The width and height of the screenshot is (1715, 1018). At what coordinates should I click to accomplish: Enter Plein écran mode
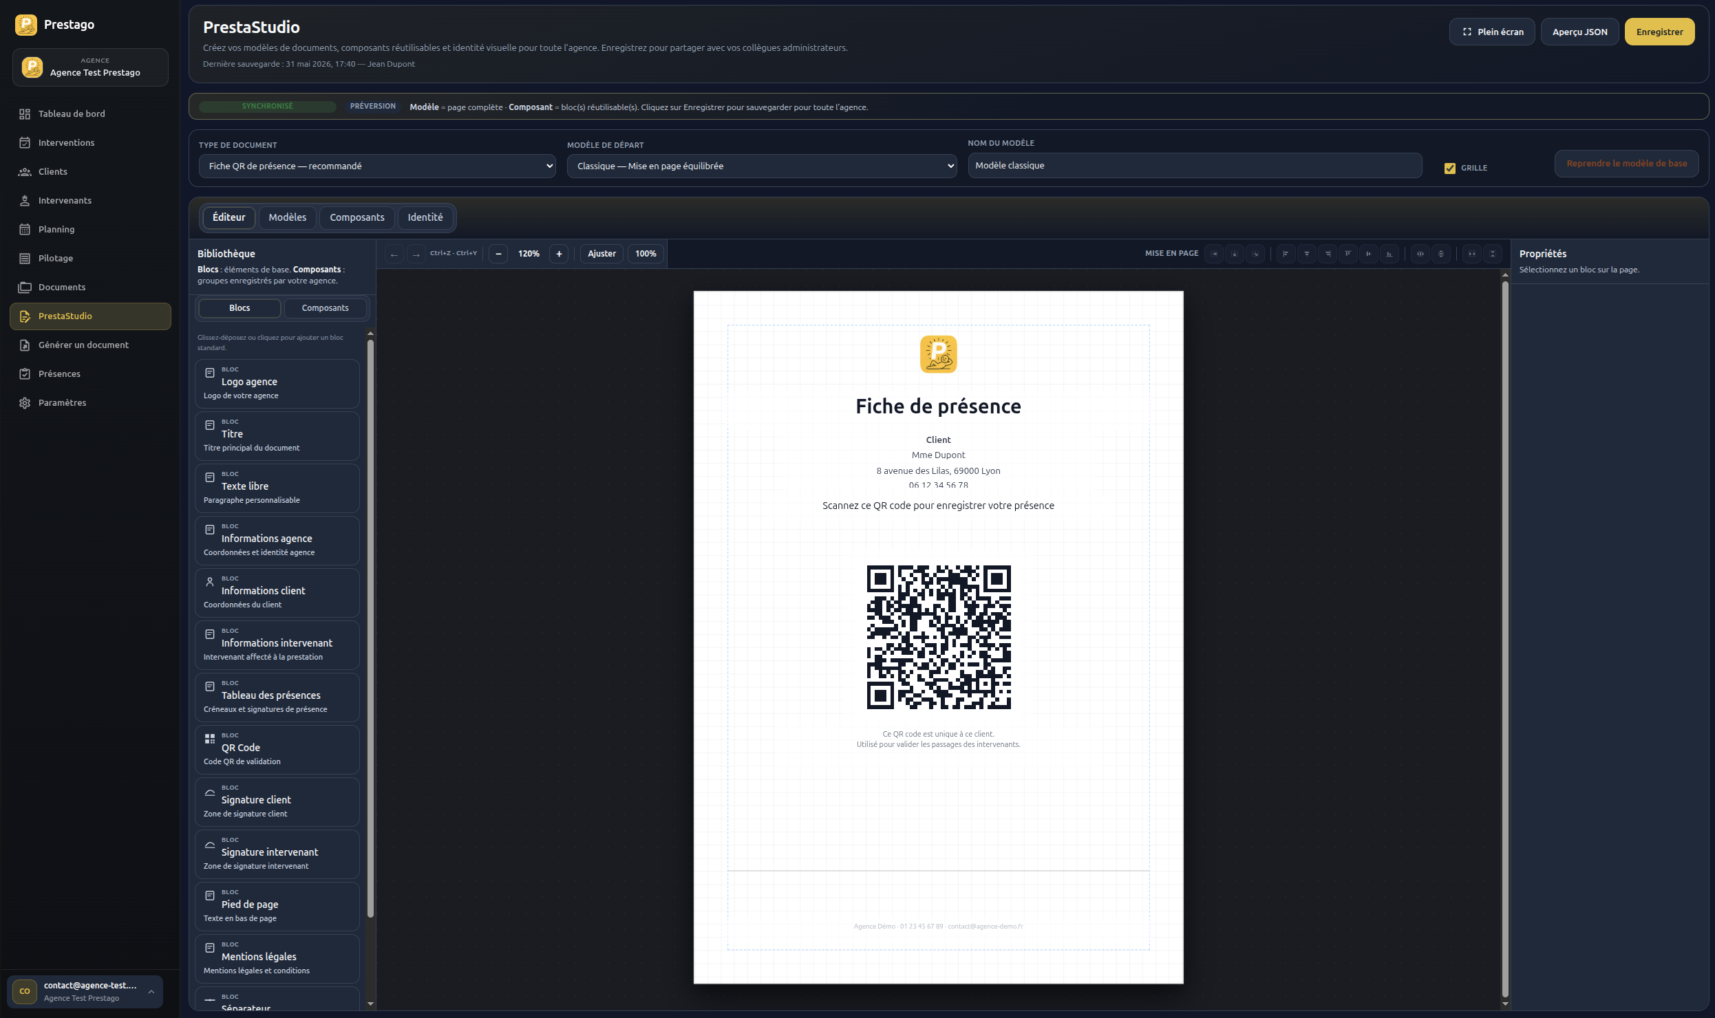[x=1492, y=32]
